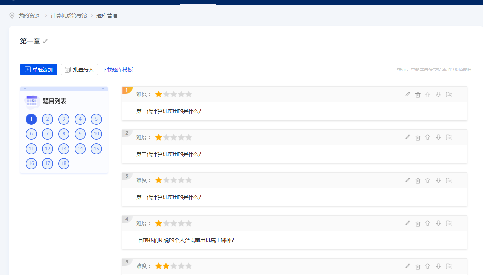Image resolution: width=483 pixels, height=275 pixels.
Task: Rename 第一章 using the pencil icon
Action: click(x=45, y=41)
